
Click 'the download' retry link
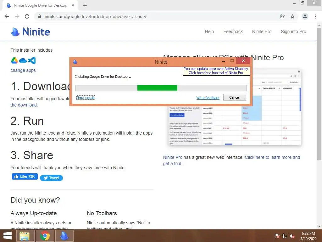pyautogui.click(x=24, y=105)
